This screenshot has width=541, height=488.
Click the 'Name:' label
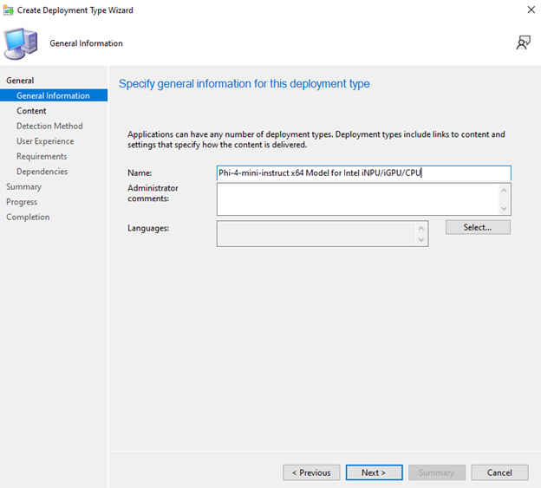coord(140,172)
